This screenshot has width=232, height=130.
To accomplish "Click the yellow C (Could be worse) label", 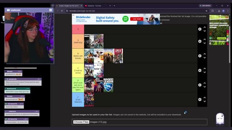I will point(78,70).
